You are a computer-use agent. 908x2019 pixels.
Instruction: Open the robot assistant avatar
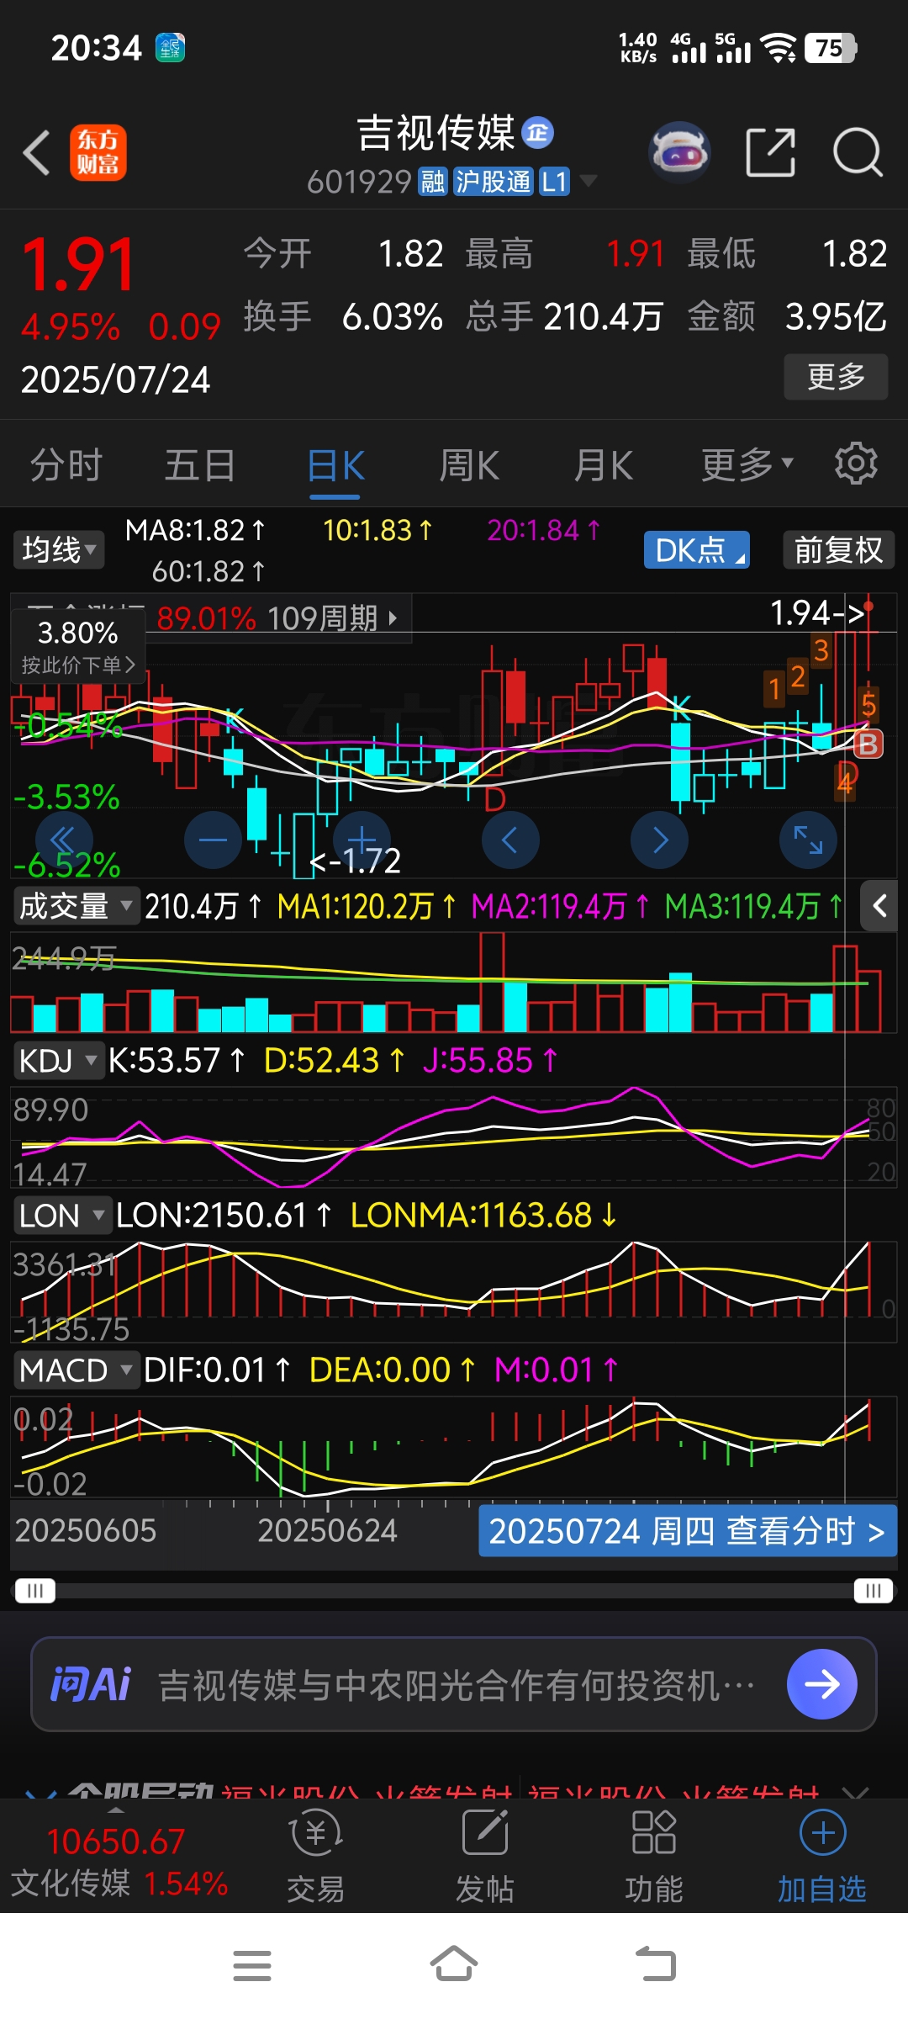pos(679,153)
